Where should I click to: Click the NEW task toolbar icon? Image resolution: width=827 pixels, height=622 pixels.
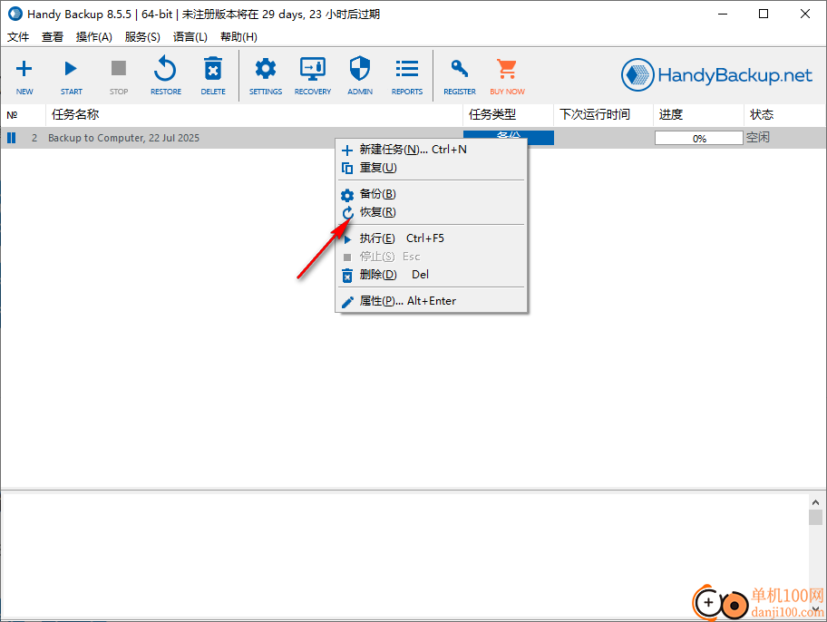[x=24, y=76]
